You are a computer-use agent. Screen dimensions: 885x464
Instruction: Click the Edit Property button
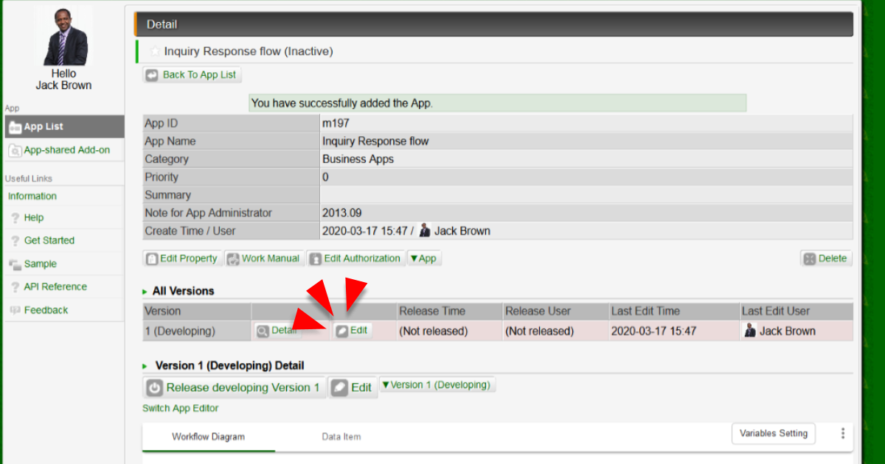(x=182, y=259)
